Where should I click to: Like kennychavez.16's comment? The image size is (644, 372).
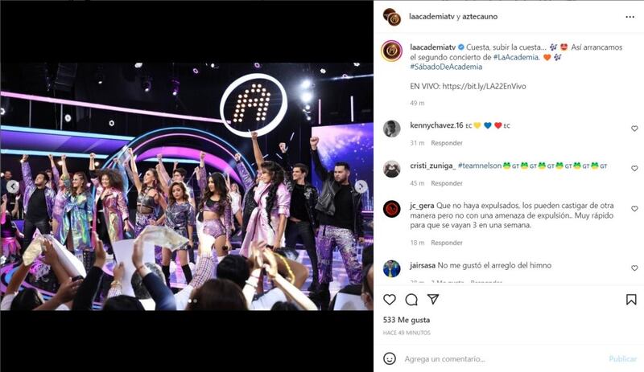tap(634, 129)
